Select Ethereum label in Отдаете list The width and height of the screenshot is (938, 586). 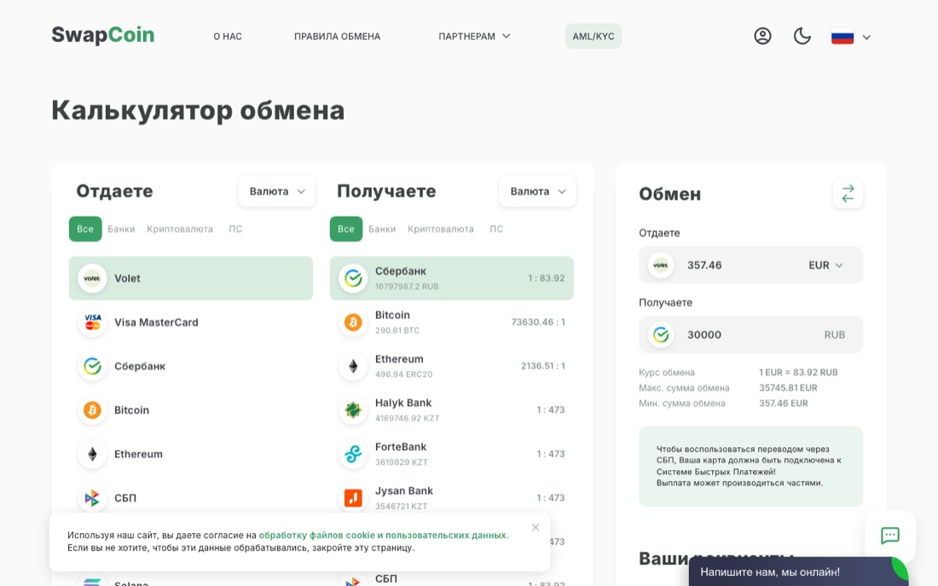pos(138,454)
